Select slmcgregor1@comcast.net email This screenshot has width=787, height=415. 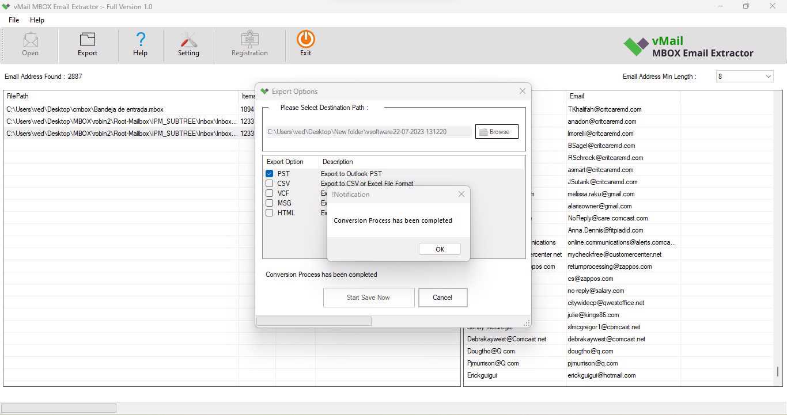[604, 327]
